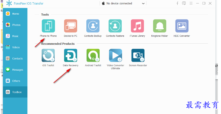Click the FonePaw snowflake logo
Image resolution: width=221 pixels, height=114 pixels.
(9, 3)
